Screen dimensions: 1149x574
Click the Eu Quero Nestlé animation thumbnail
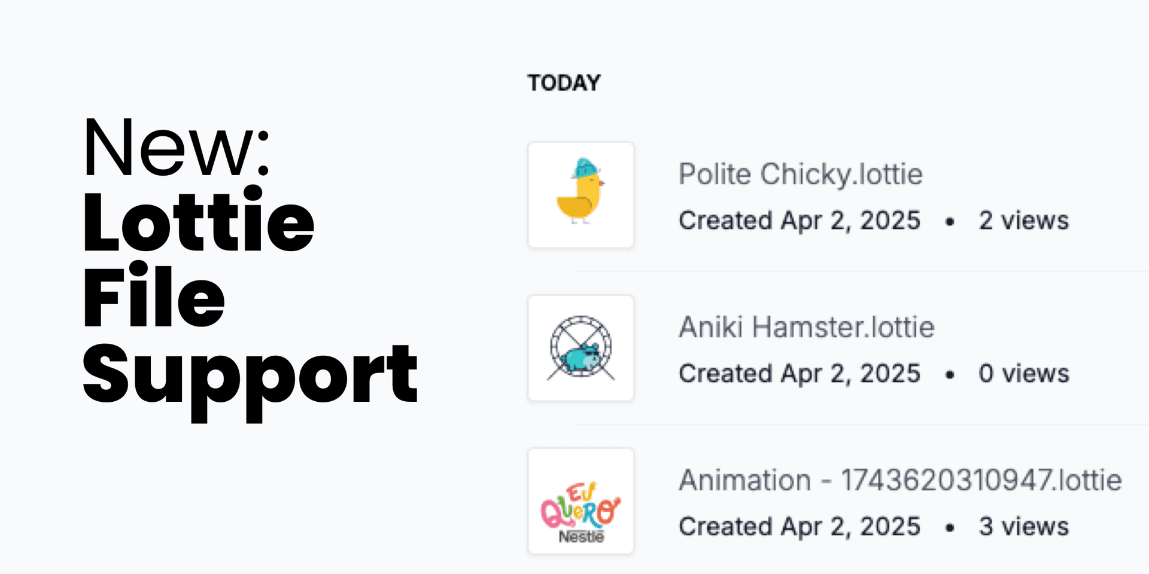click(x=580, y=501)
